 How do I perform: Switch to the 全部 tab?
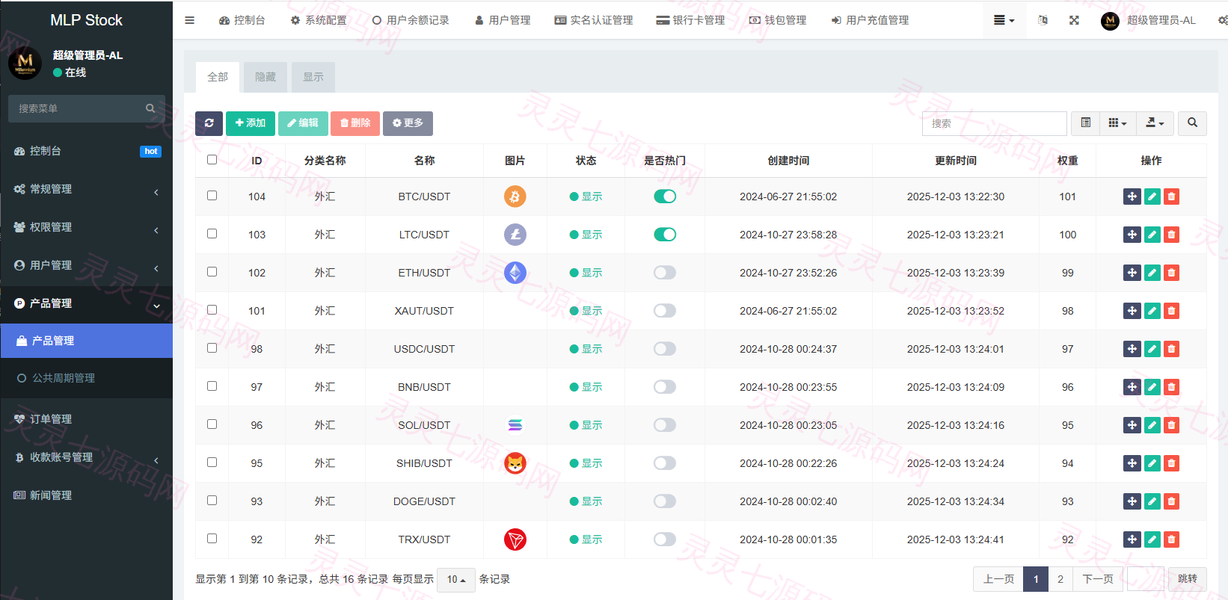click(218, 77)
